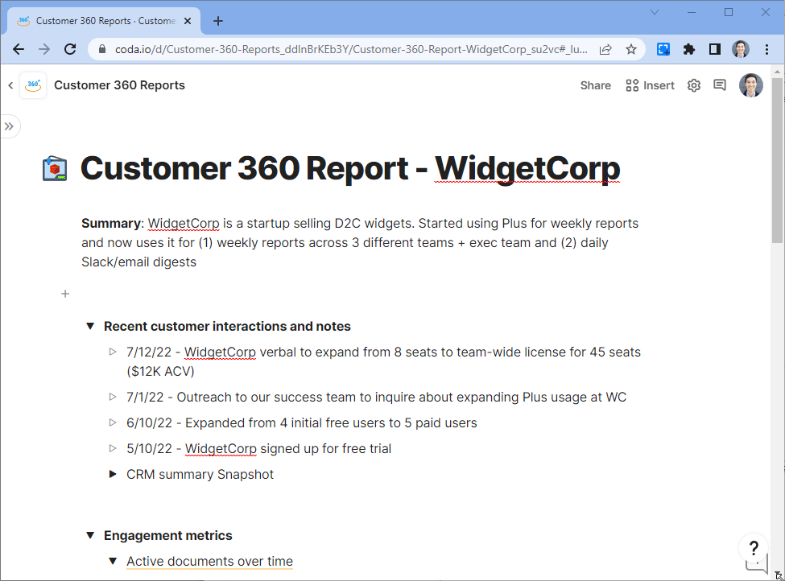This screenshot has height=581, width=785.
Task: Open the Chrome profile avatar
Action: coord(741,49)
